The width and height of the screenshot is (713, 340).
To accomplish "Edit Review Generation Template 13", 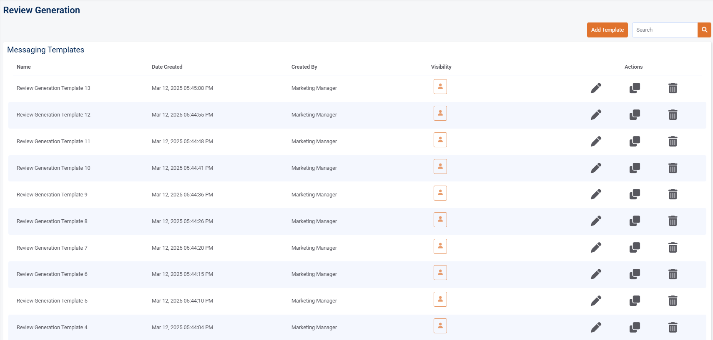I will (596, 88).
